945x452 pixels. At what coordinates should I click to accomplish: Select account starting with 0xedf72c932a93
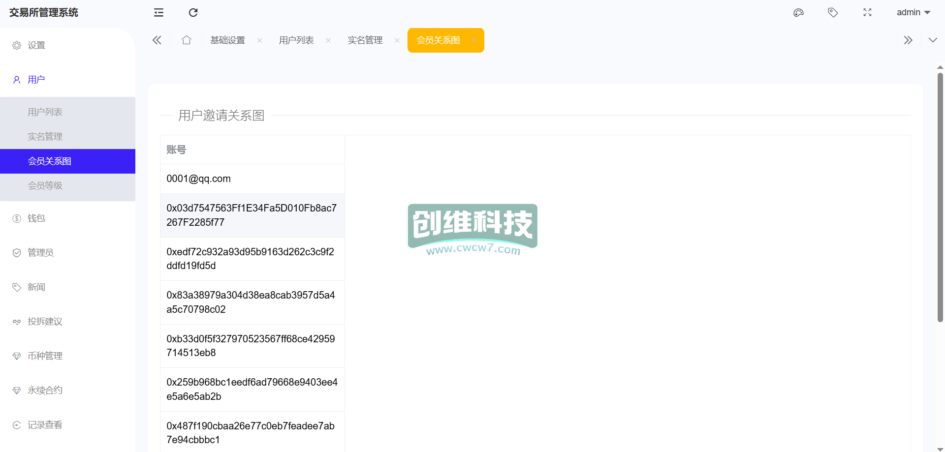coord(252,259)
